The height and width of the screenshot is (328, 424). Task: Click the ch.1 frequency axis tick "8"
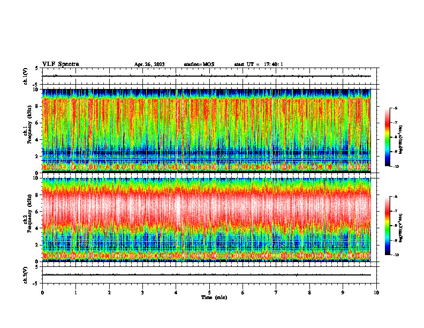pyautogui.click(x=37, y=106)
